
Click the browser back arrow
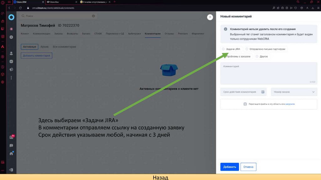(x=9, y=8)
